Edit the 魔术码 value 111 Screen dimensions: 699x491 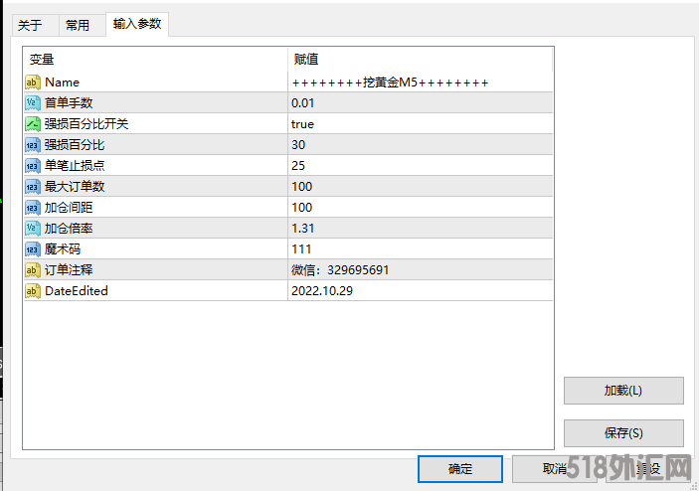(x=421, y=249)
